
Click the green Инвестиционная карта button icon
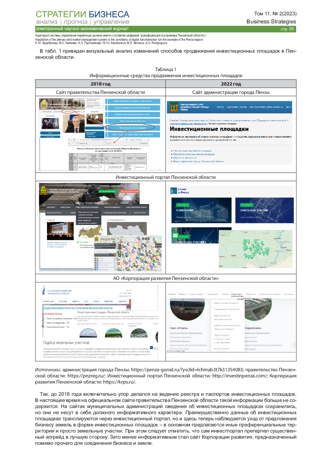[x=108, y=191]
